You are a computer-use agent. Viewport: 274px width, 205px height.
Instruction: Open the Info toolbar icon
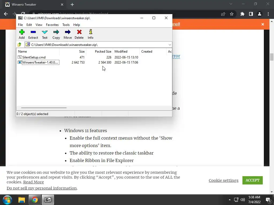click(x=90, y=32)
